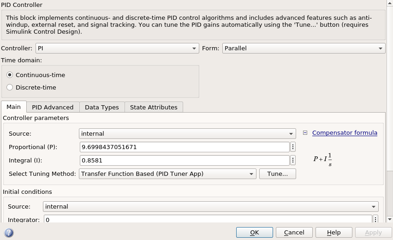Image resolution: width=393 pixels, height=240 pixels.
Task: Select the Continuous-time radio button
Action: [10, 75]
